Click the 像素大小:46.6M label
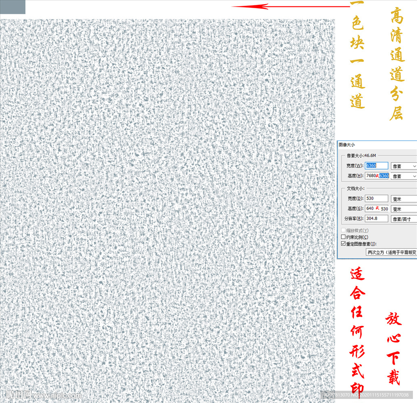This screenshot has height=403, width=417. pos(362,155)
